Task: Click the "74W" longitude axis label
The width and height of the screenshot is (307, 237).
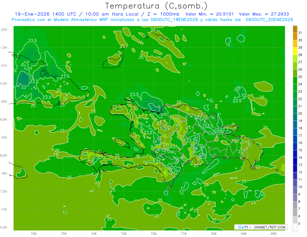Action: (94, 233)
